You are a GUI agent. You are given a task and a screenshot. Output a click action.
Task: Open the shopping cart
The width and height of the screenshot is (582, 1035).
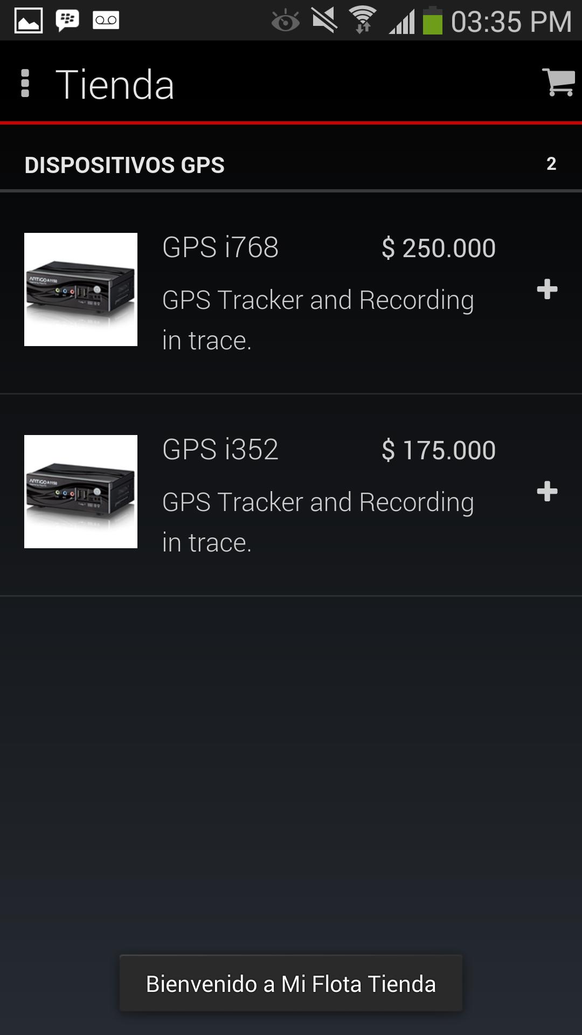tap(558, 83)
